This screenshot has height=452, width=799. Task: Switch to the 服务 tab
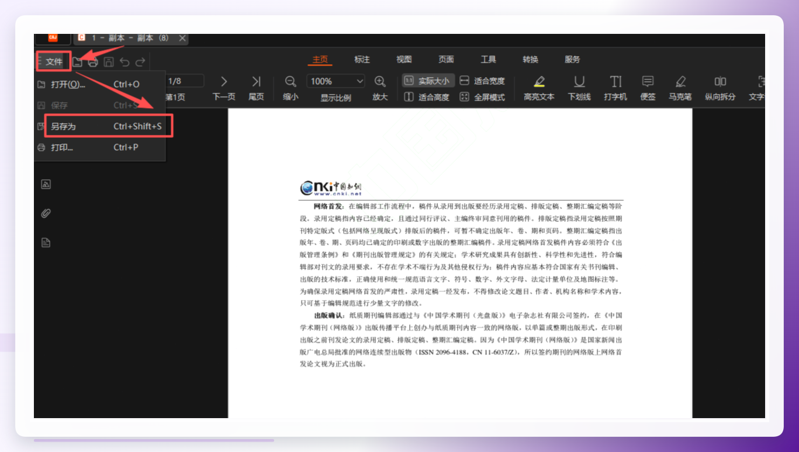tap(573, 60)
